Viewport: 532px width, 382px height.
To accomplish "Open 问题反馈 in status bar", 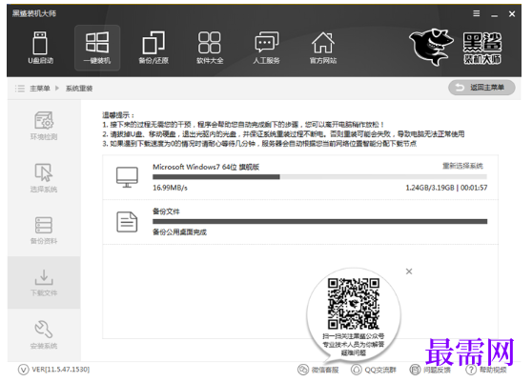I will [x=430, y=370].
